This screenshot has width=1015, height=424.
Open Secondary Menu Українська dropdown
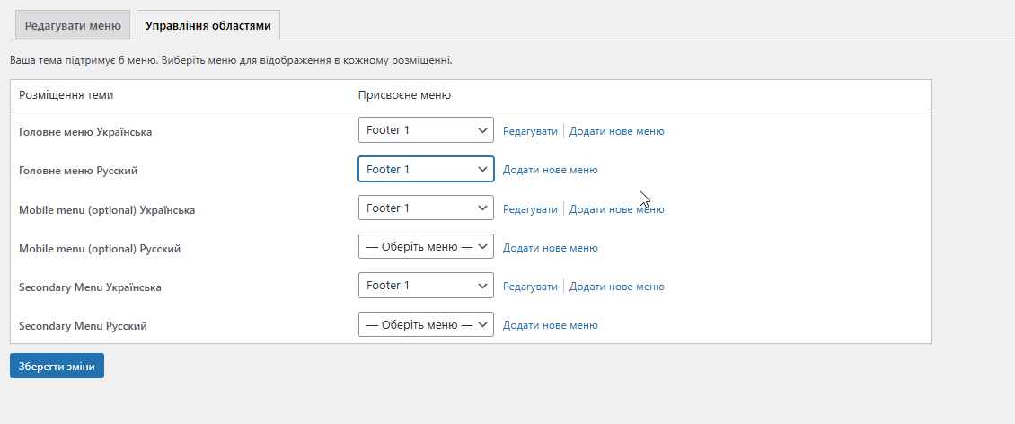tap(426, 285)
